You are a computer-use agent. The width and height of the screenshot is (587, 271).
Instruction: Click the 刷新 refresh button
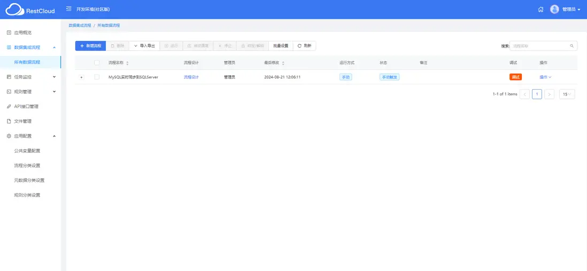point(304,46)
